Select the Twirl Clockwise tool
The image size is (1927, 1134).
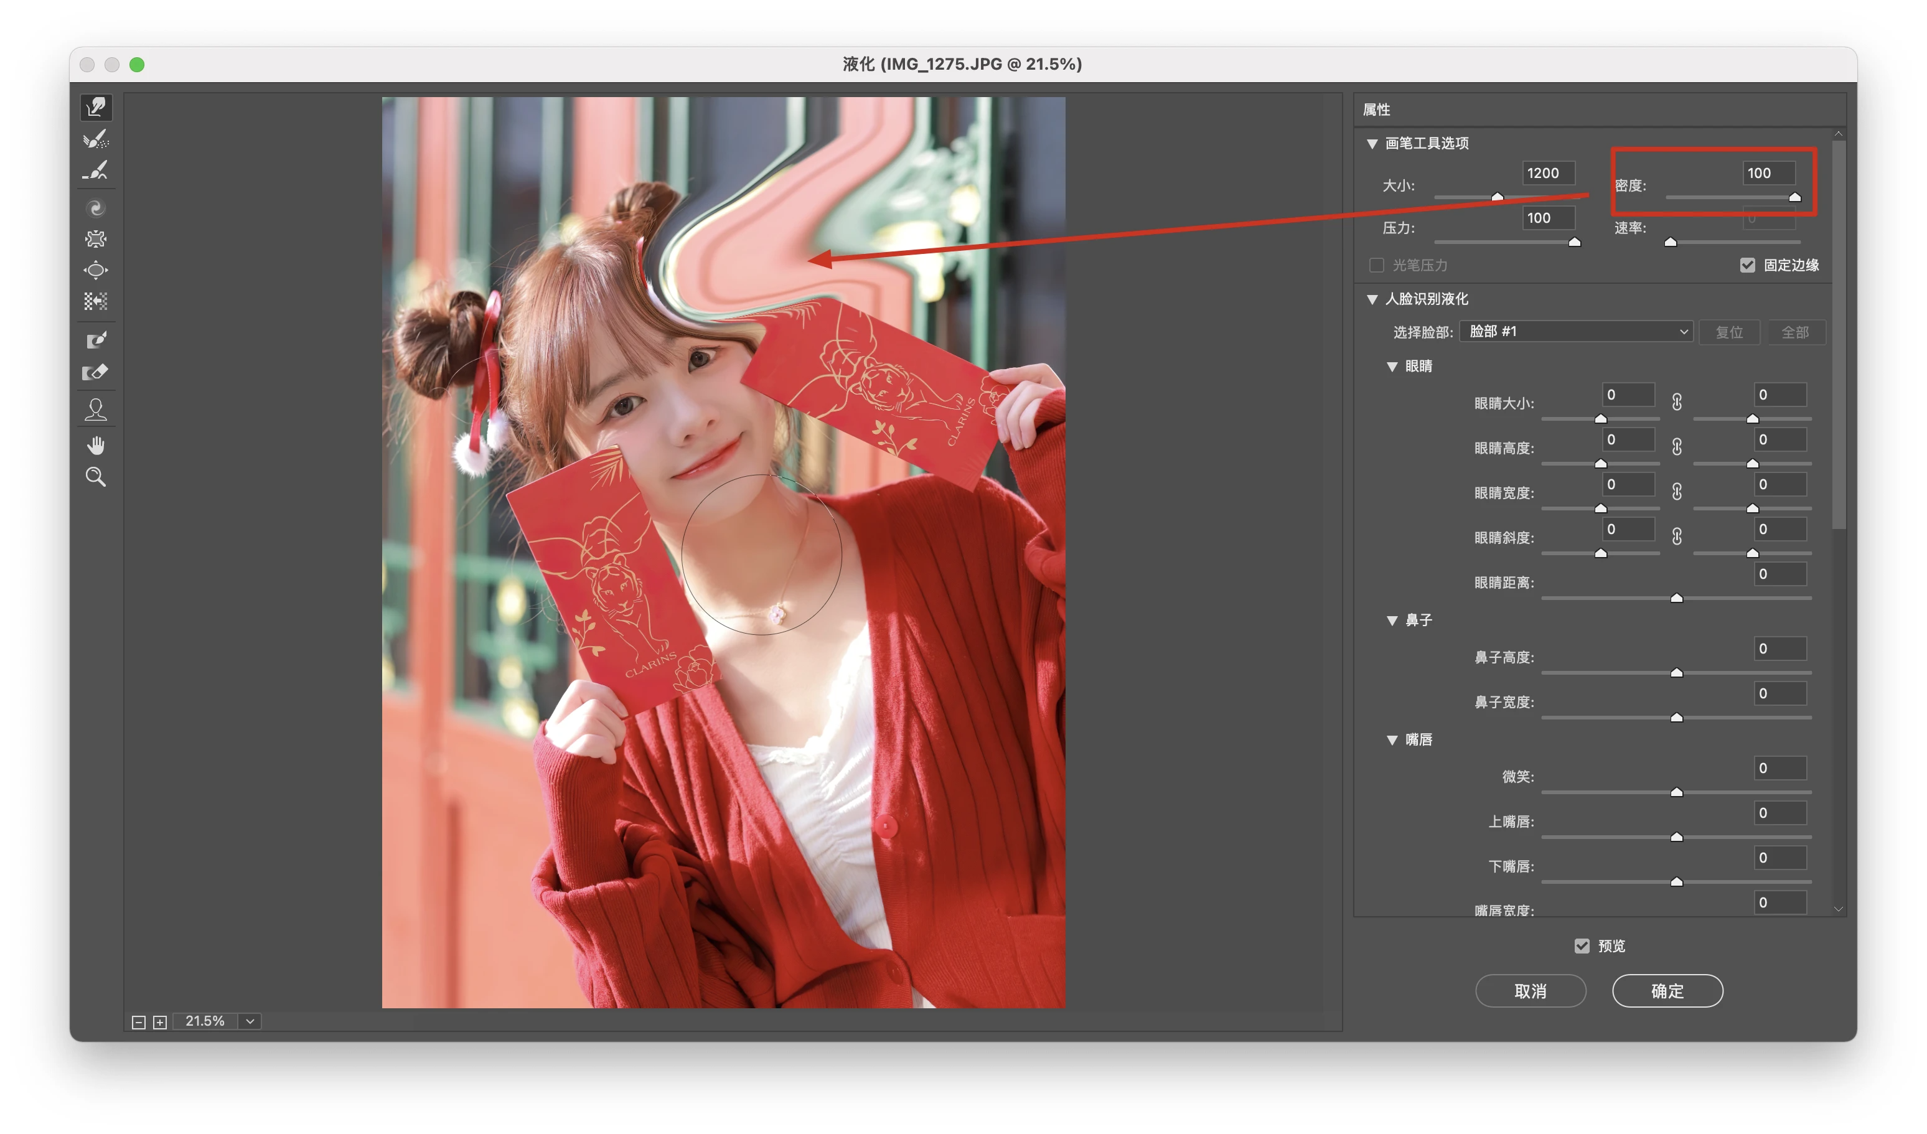pos(96,208)
